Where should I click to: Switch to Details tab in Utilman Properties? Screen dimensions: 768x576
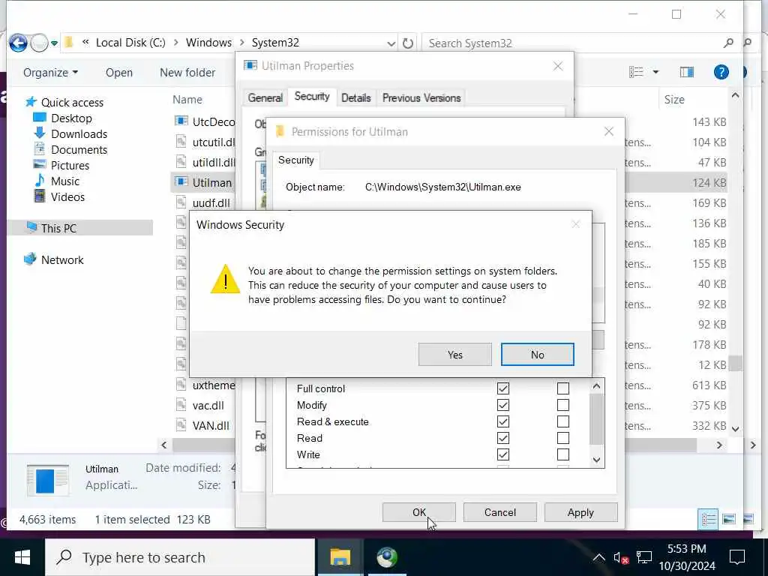(x=356, y=97)
